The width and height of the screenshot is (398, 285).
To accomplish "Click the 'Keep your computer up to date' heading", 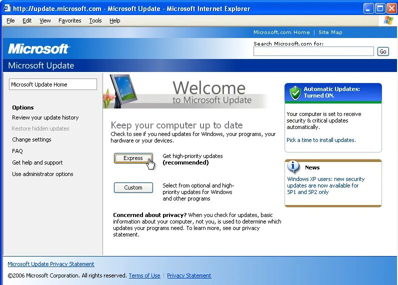I will point(176,125).
